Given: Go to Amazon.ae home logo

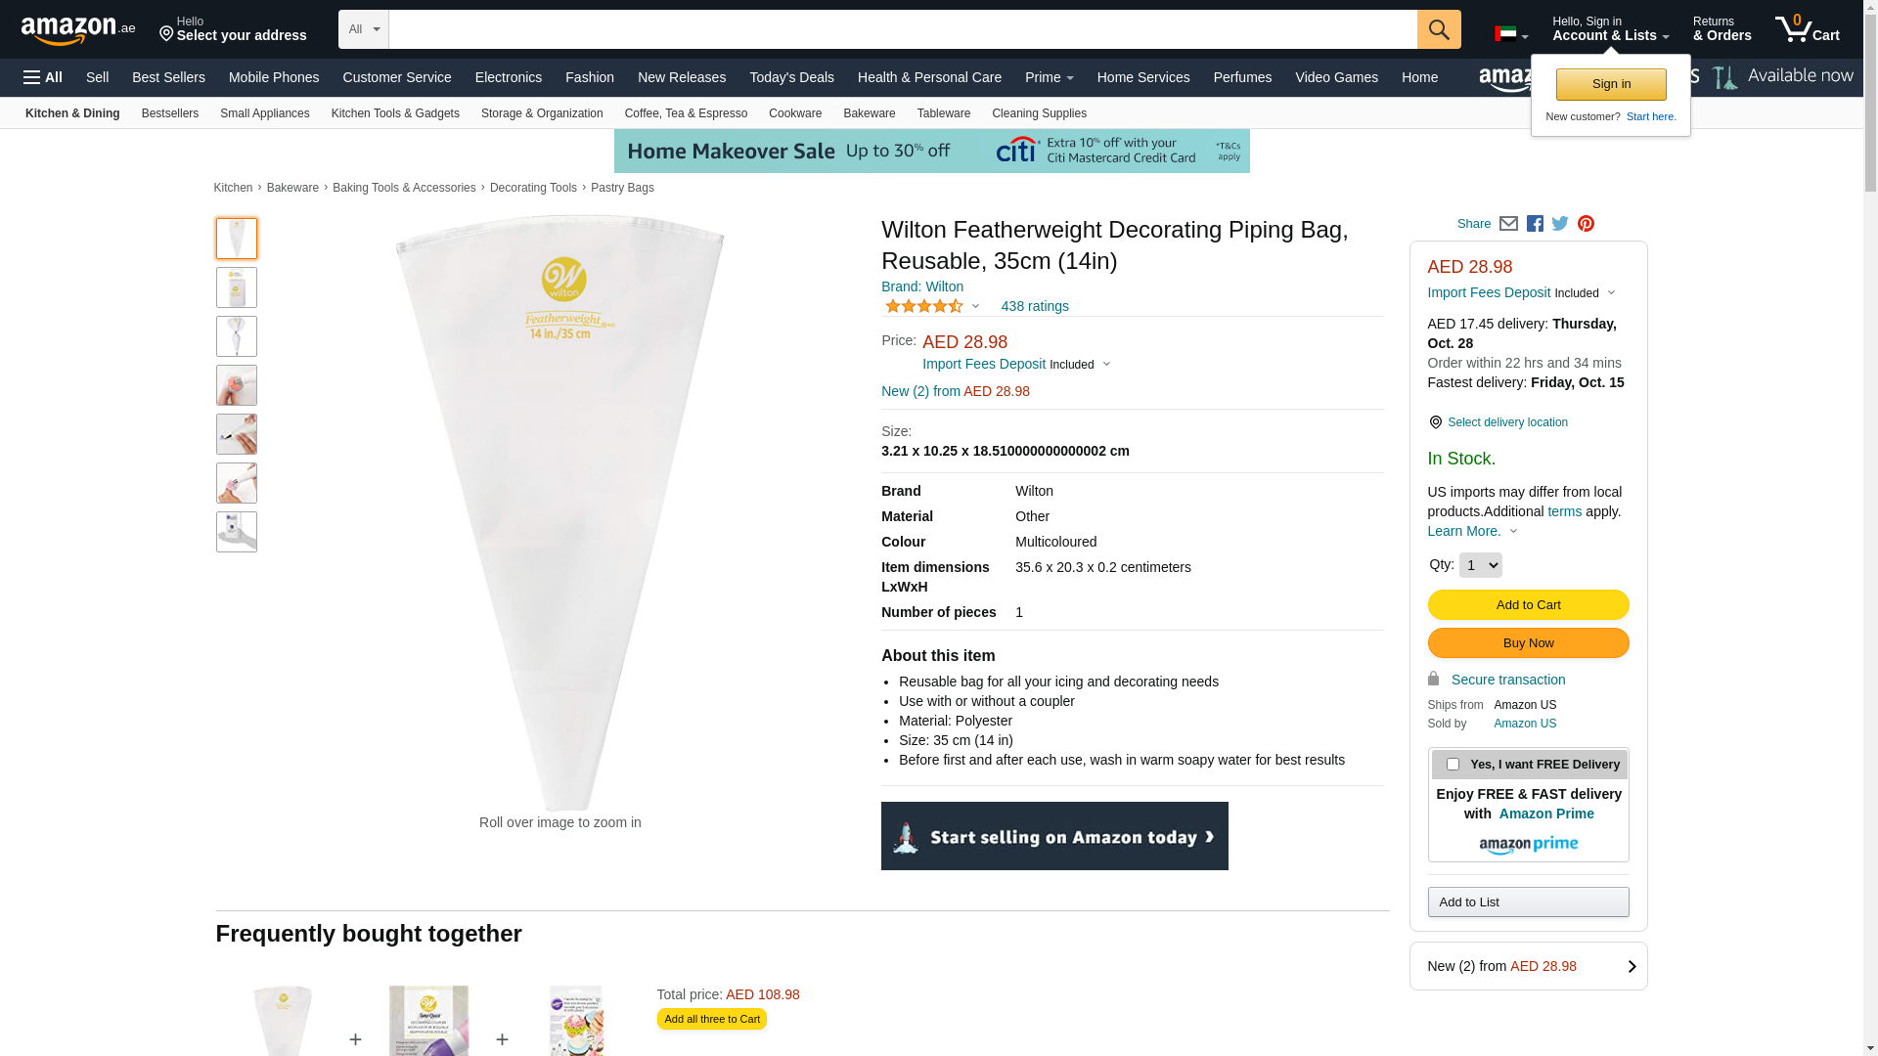Looking at the screenshot, I should click(78, 30).
